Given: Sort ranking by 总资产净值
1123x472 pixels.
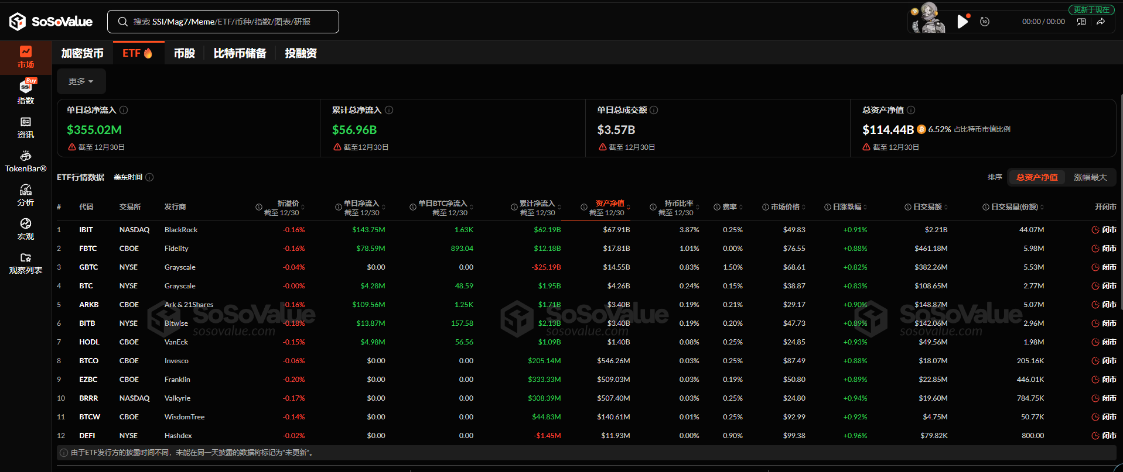Looking at the screenshot, I should (x=1037, y=177).
